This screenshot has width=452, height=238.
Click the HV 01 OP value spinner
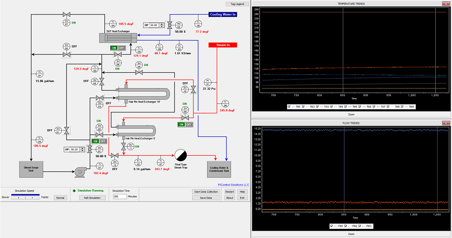[x=82, y=149]
